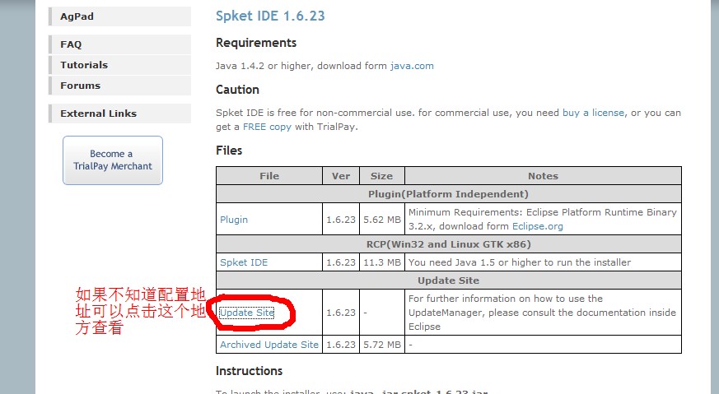Select the Caution heading
Screen dimensions: 719x394
coord(237,90)
